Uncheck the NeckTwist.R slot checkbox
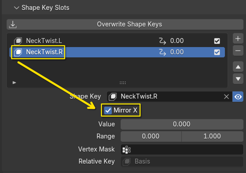 [217, 52]
